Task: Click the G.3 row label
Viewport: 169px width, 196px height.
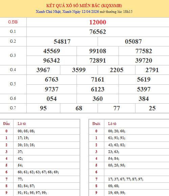Action: (13, 56)
